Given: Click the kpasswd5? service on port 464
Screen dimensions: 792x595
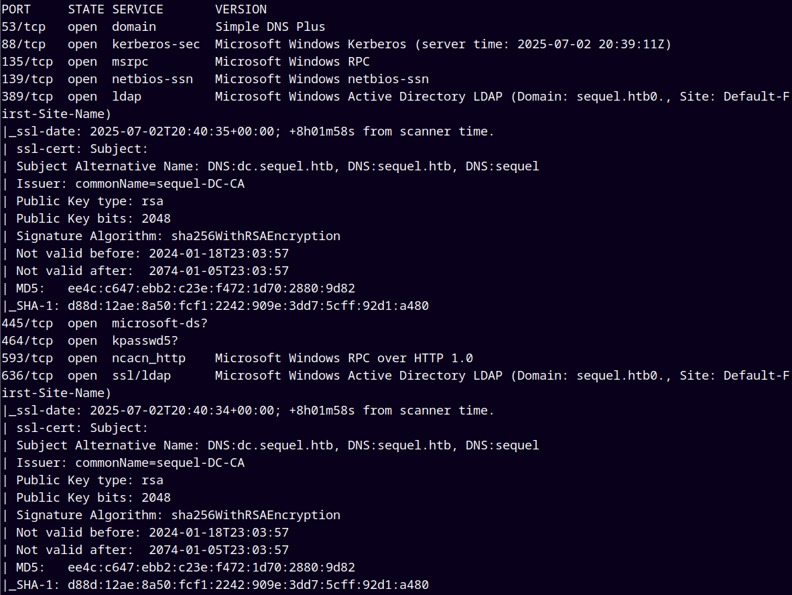Looking at the screenshot, I should (x=145, y=341).
